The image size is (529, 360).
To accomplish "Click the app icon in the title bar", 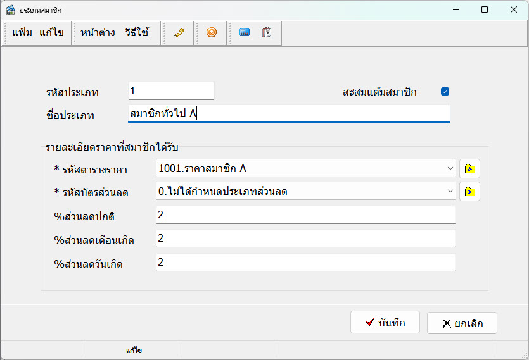I will (x=11, y=10).
